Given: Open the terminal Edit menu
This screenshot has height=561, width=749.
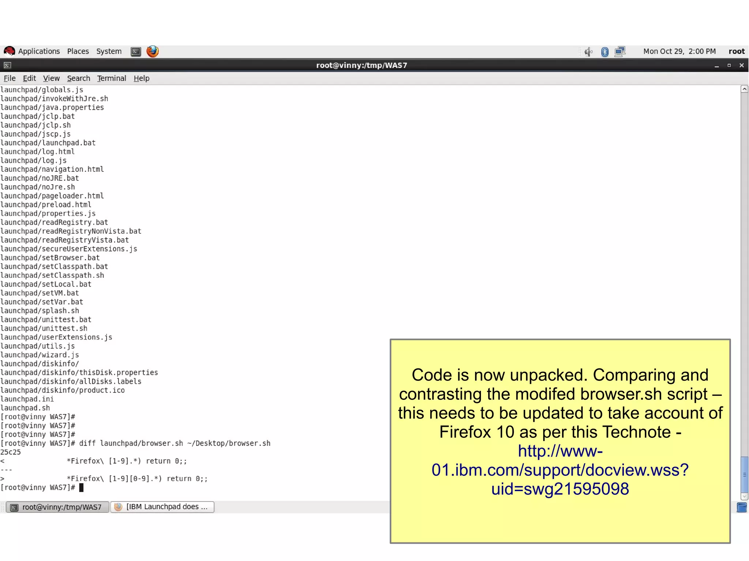Looking at the screenshot, I should pyautogui.click(x=29, y=78).
